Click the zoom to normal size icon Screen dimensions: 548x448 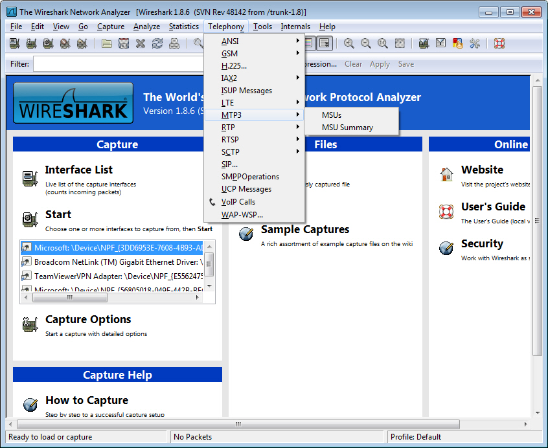[383, 43]
